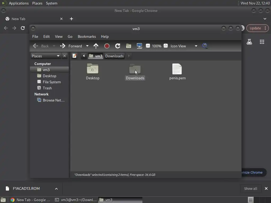
Task: Click the clock Wed Nov 22, 12:40
Action: (255, 3)
